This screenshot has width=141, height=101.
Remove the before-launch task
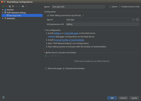[49, 56]
